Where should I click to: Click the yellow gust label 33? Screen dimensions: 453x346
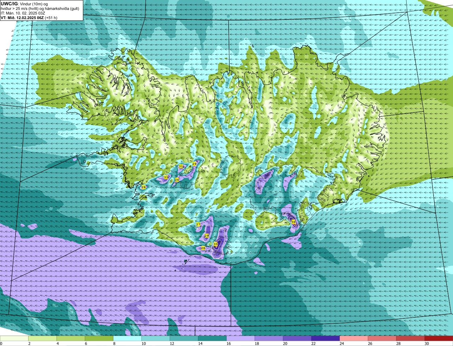point(166,177)
